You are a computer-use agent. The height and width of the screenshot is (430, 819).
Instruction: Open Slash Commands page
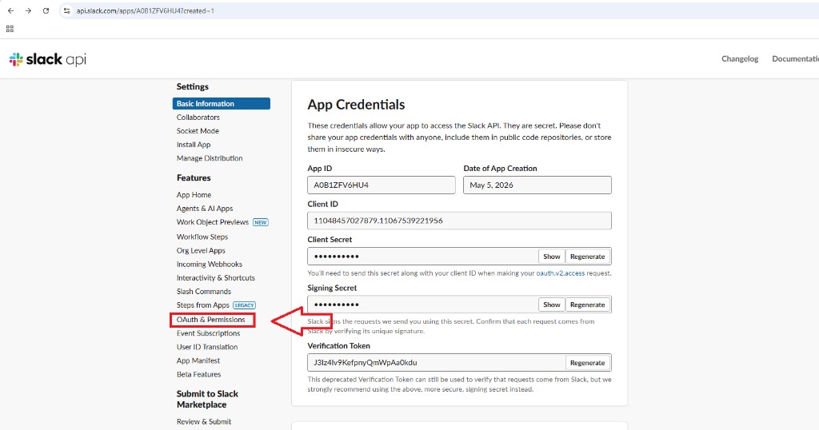coord(204,291)
